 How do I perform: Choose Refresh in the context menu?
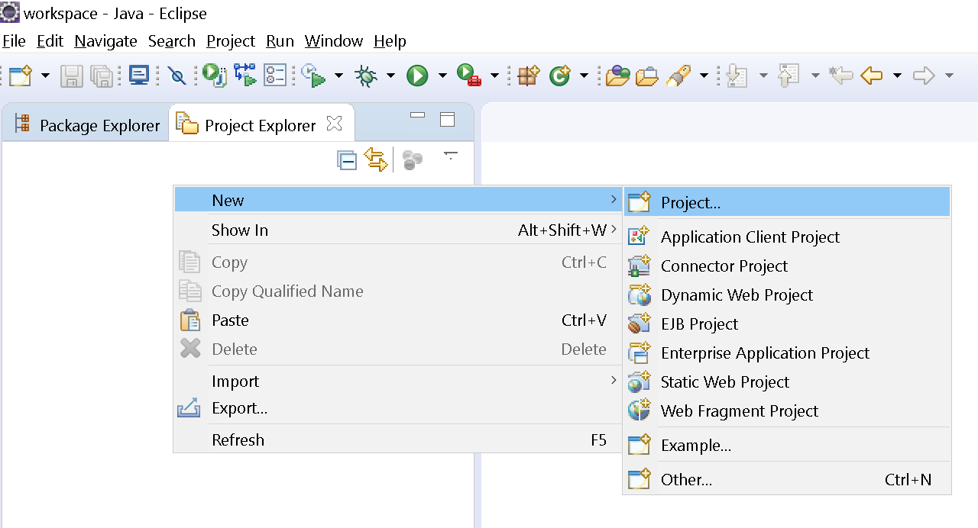point(398,440)
